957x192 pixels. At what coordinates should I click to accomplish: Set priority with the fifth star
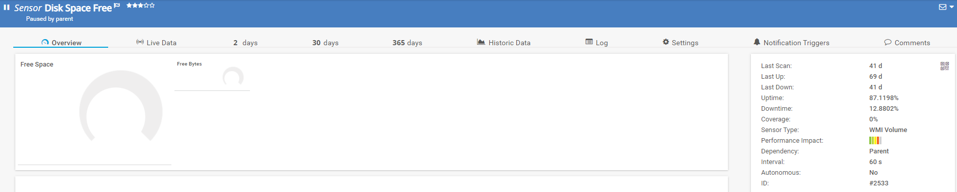(152, 6)
